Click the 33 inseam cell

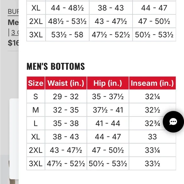pyautogui.click(x=152, y=137)
